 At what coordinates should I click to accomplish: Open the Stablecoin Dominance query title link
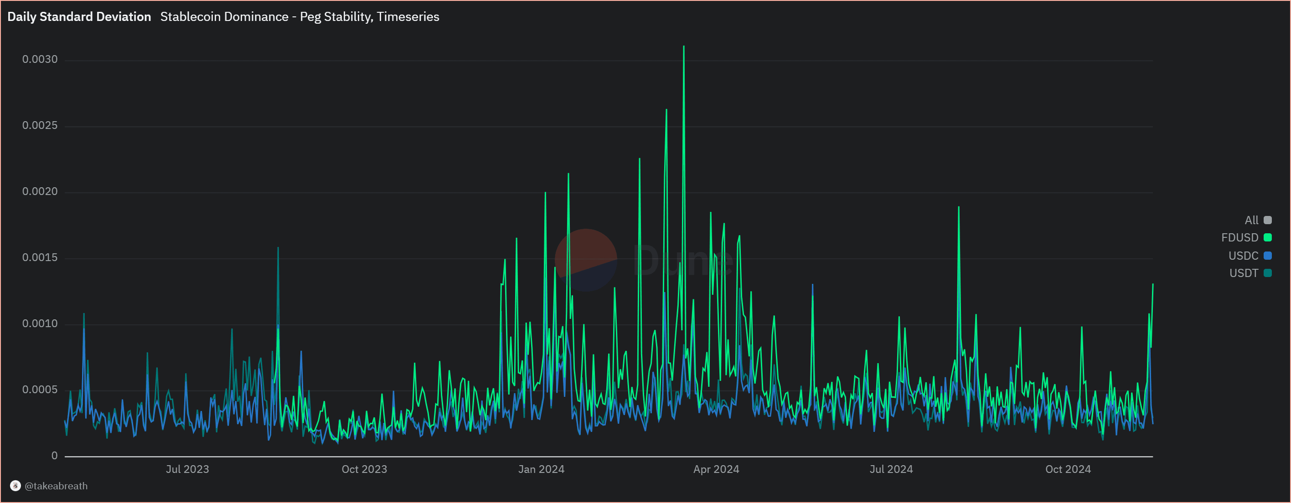pyautogui.click(x=299, y=16)
